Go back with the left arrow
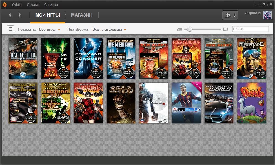The image size is (275, 165). point(10,15)
